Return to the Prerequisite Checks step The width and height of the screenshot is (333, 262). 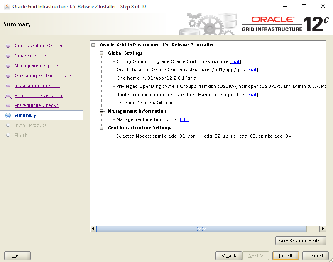pyautogui.click(x=37, y=105)
